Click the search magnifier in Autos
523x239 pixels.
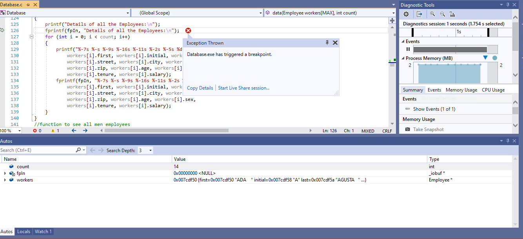point(78,150)
